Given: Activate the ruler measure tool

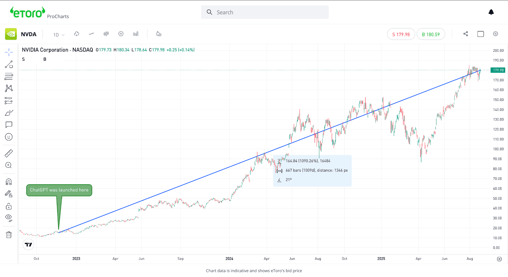Looking at the screenshot, I should [x=9, y=153].
